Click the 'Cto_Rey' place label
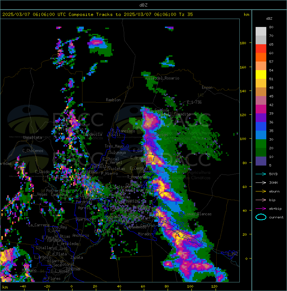 tap(59, 227)
